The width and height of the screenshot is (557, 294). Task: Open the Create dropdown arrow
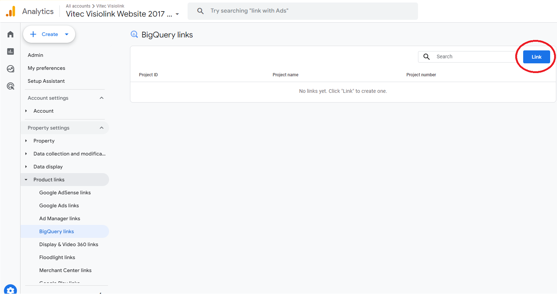tap(67, 34)
